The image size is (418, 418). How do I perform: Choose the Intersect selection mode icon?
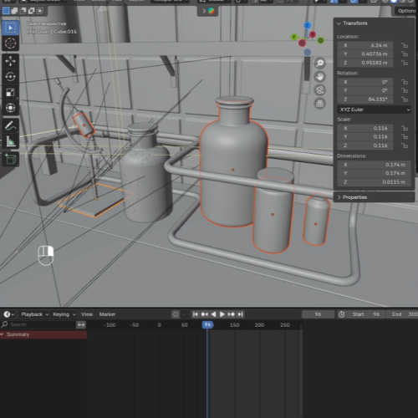40,11
